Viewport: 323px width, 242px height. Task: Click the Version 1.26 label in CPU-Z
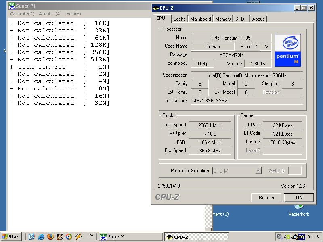pos(293,186)
